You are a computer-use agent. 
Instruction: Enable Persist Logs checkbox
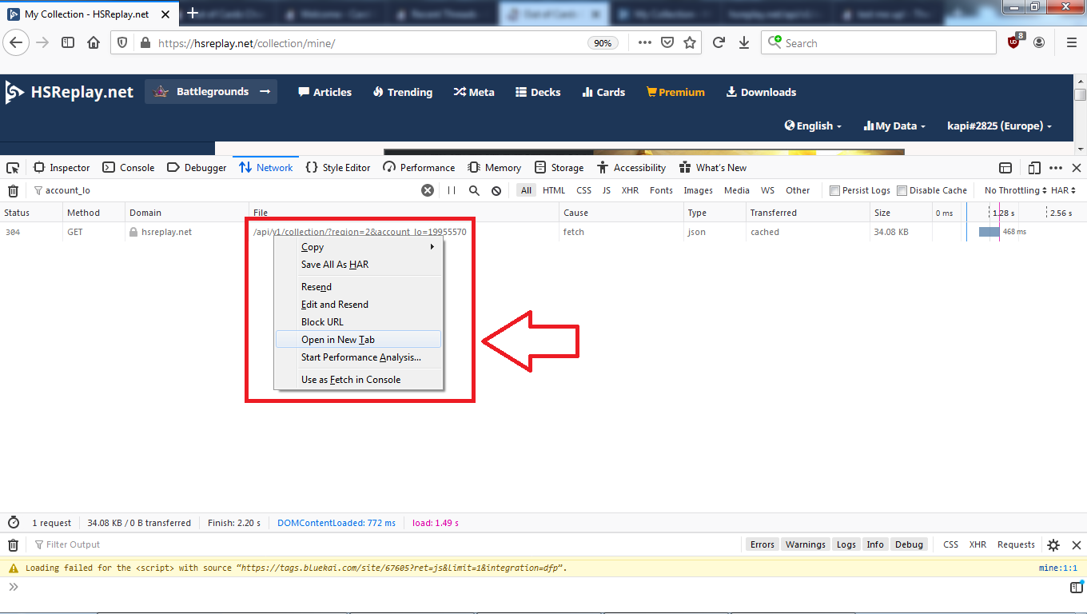click(x=834, y=190)
